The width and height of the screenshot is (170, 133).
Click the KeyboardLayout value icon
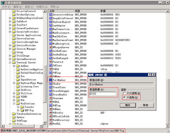pos(51,22)
